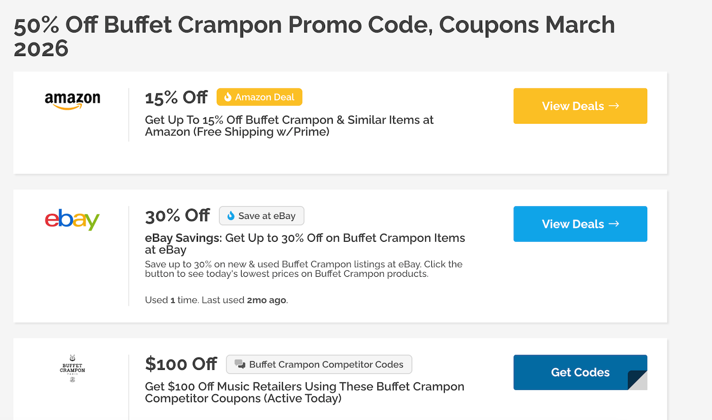This screenshot has width=712, height=420.
Task: Click the water drop icon in Save at eBay badge
Action: [231, 215]
